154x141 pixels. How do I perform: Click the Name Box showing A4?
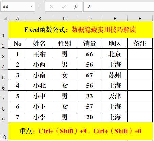point(18,7)
